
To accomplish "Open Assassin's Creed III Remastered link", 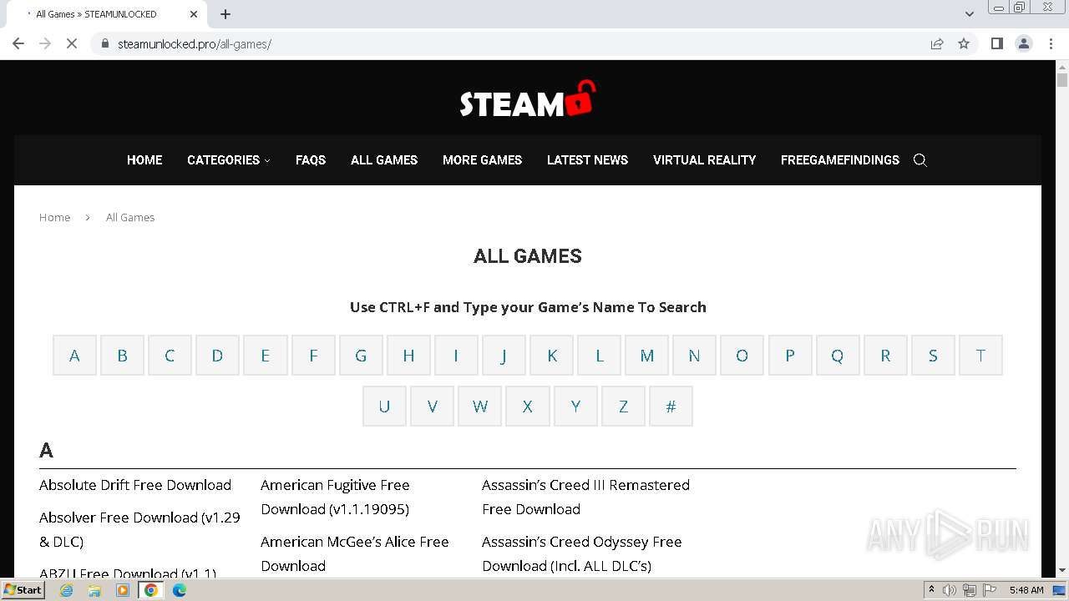I will coord(585,497).
